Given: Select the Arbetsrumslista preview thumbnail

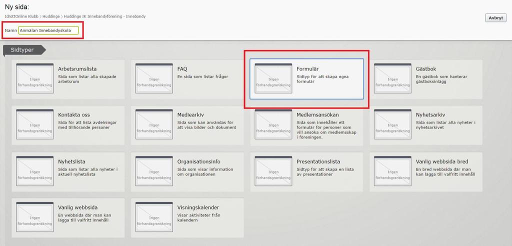Looking at the screenshot, I should [x=34, y=78].
